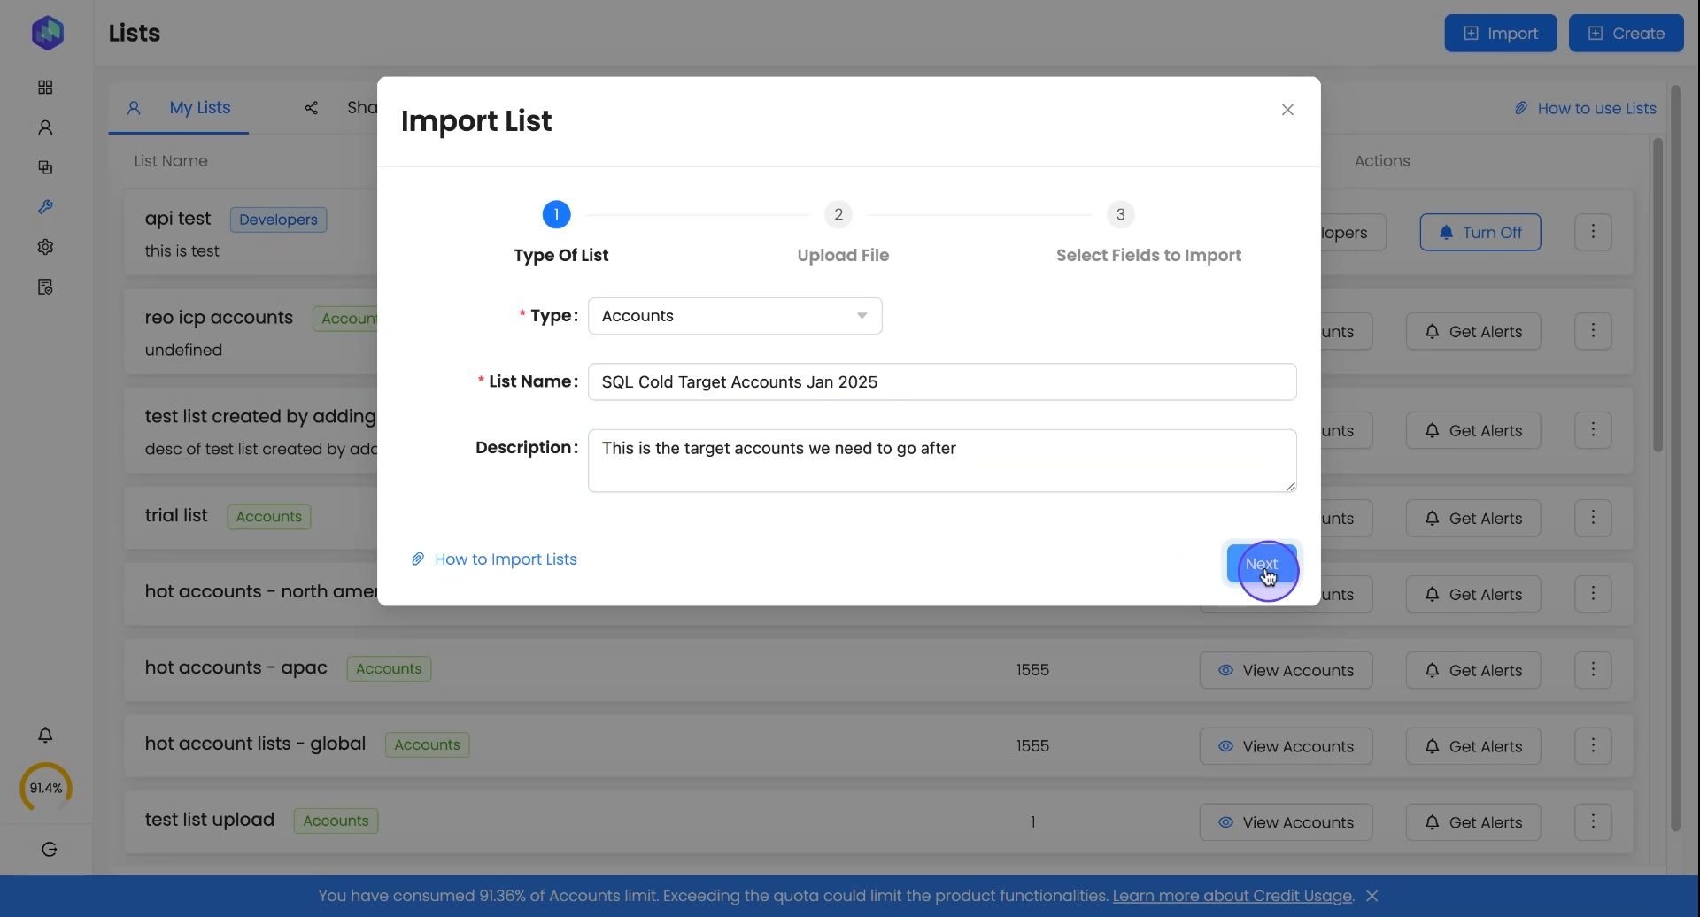Click into the List Name input field

click(x=942, y=382)
